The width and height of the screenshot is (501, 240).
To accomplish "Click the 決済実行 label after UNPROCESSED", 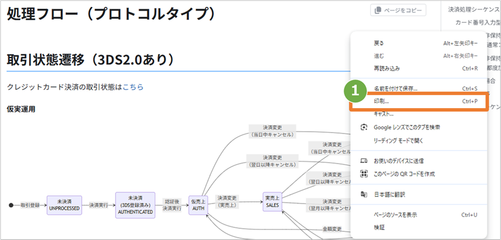I will pos(99,205).
